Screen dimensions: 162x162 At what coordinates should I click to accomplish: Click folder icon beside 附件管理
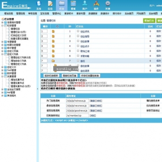(5, 73)
